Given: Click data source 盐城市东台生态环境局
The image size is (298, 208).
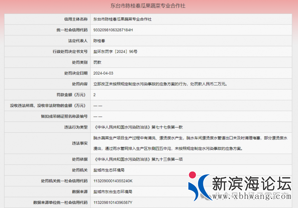Looking at the screenshot, I should click(113, 192).
